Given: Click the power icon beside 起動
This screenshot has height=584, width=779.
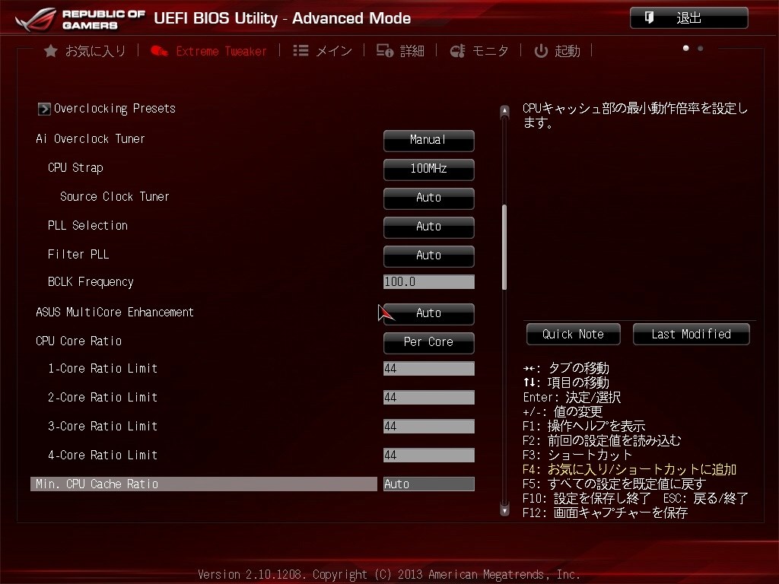Looking at the screenshot, I should (x=541, y=51).
